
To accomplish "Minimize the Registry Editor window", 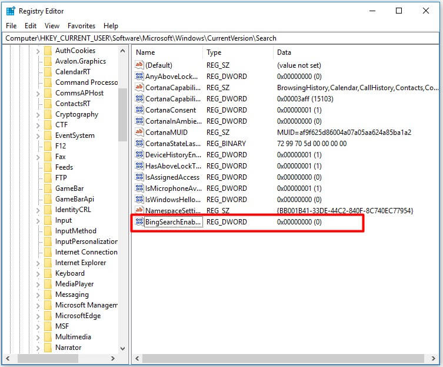I will pos(372,11).
